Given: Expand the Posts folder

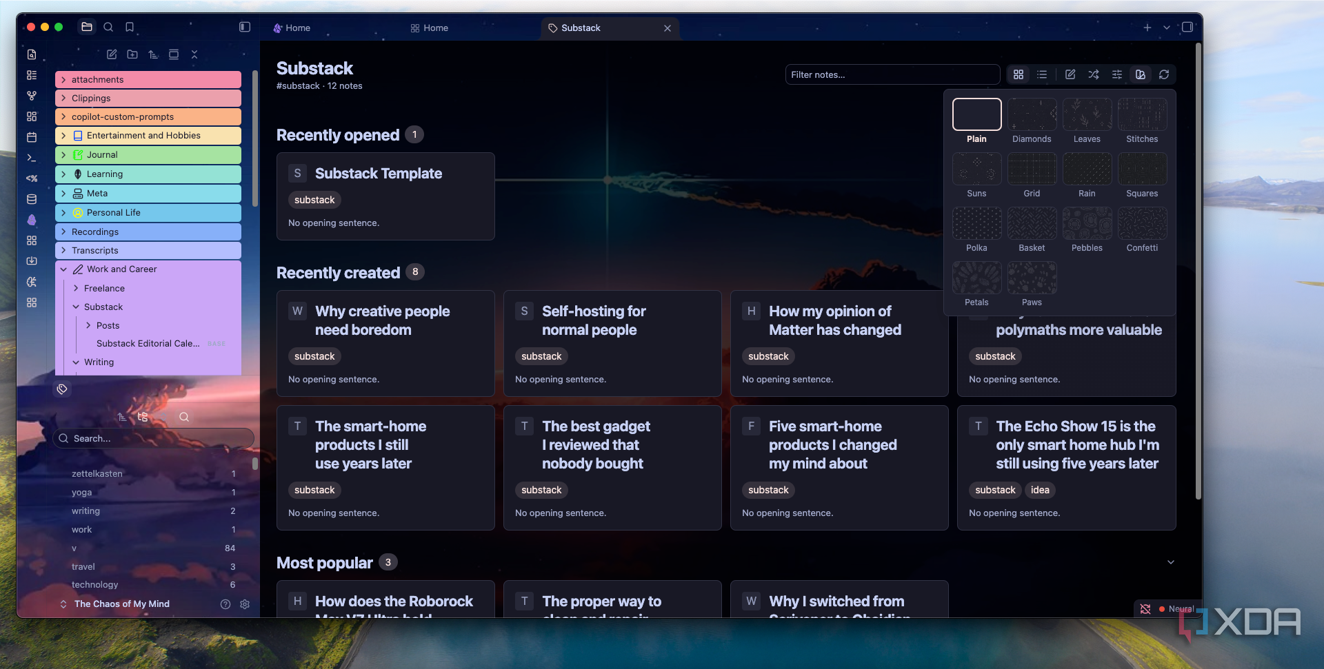Looking at the screenshot, I should [88, 326].
